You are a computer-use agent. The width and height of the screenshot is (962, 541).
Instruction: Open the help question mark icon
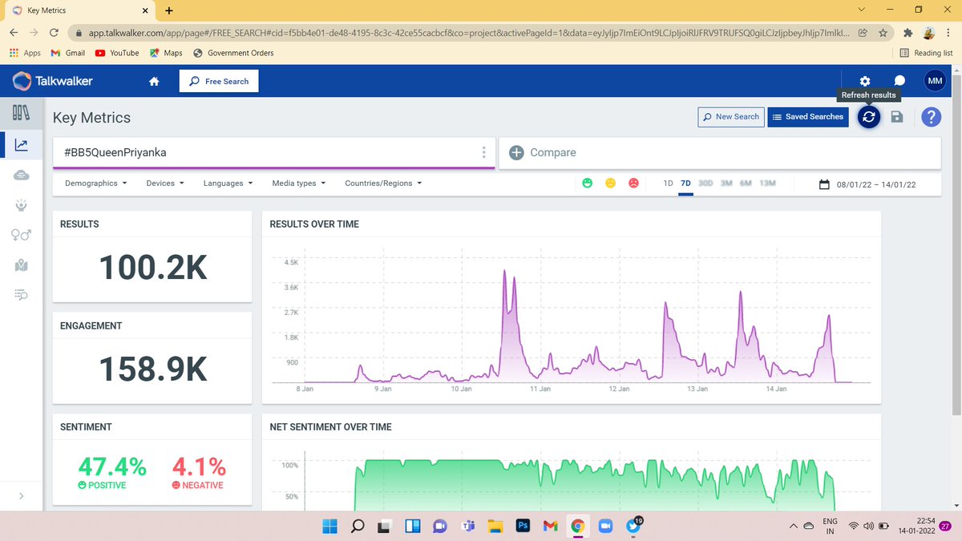tap(931, 117)
